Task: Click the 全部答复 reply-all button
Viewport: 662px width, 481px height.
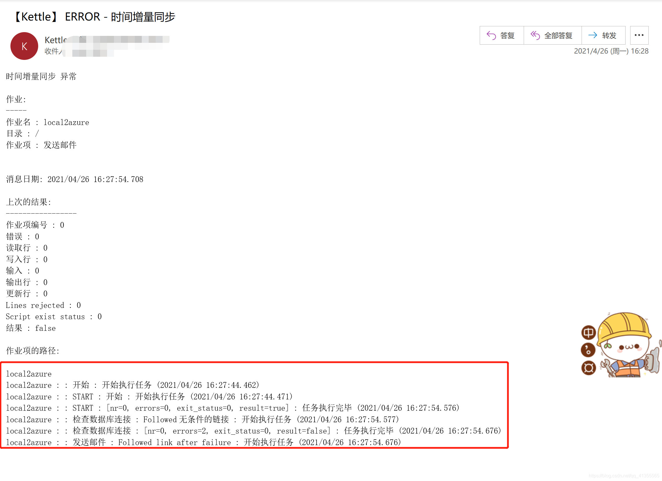Action: 553,35
